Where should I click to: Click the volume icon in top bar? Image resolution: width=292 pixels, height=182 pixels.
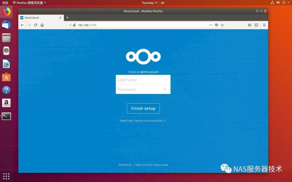click(278, 3)
